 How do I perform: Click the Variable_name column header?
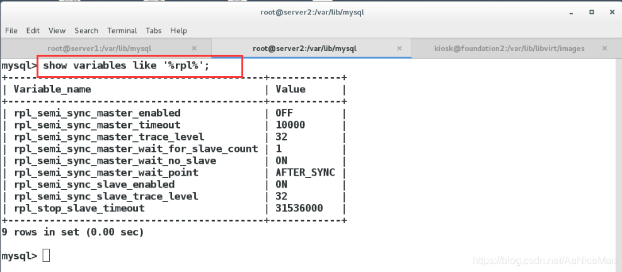pyautogui.click(x=52, y=89)
